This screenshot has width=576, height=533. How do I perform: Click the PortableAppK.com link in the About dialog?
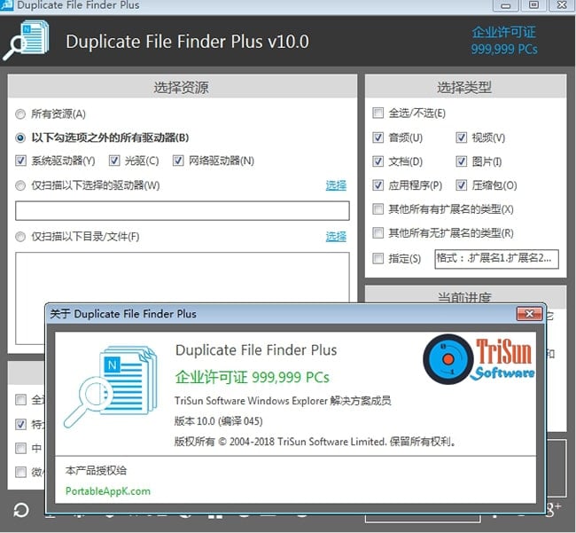point(108,491)
